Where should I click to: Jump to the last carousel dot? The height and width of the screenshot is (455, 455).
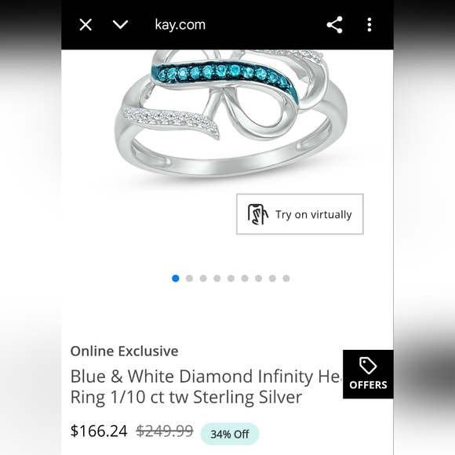[286, 278]
